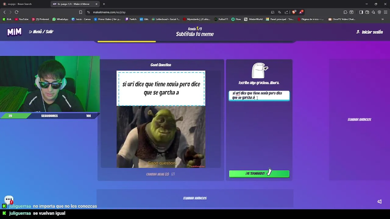Click the Shrek Good Question meme image
This screenshot has width=390, height=219.
pos(161,137)
